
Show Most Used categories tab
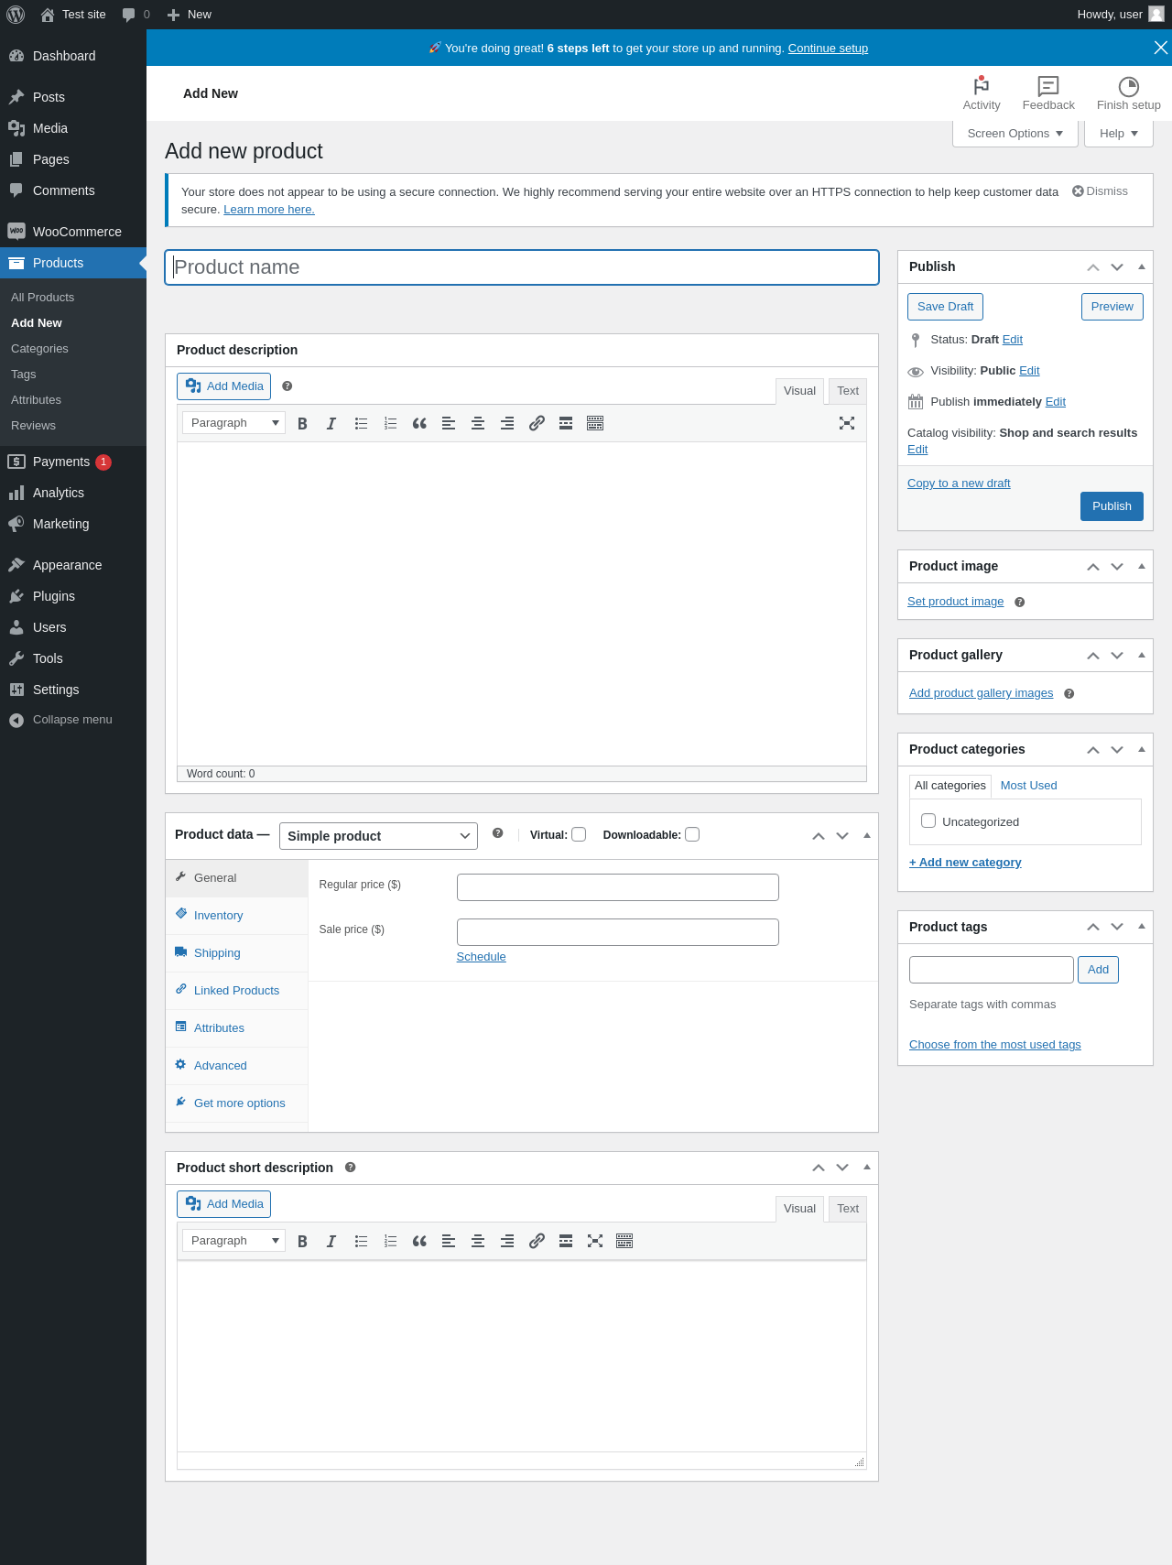pos(1028,786)
